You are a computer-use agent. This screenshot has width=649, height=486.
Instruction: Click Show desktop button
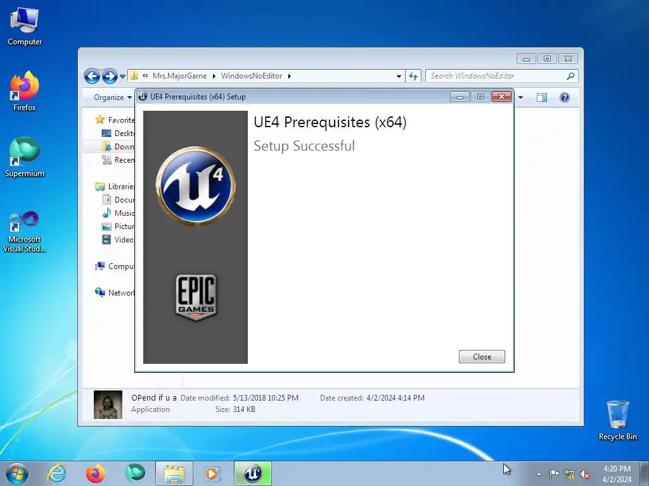pyautogui.click(x=644, y=473)
